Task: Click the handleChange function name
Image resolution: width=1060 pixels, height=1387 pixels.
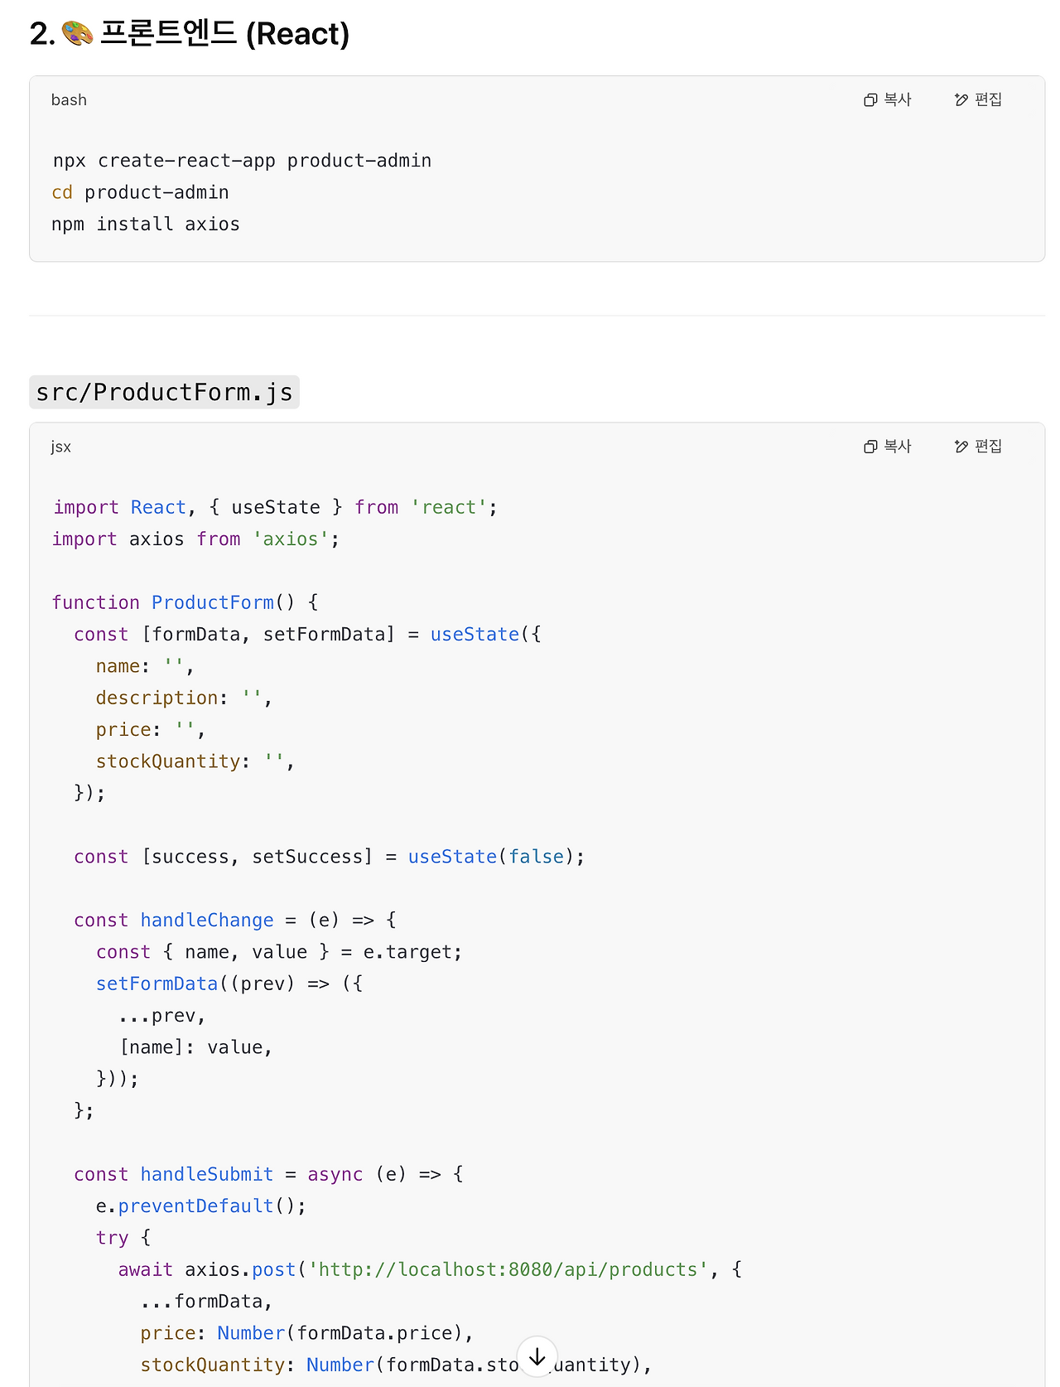Action: tap(207, 921)
